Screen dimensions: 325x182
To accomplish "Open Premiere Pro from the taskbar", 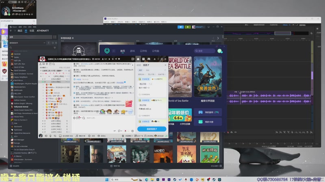I will coord(163,180).
